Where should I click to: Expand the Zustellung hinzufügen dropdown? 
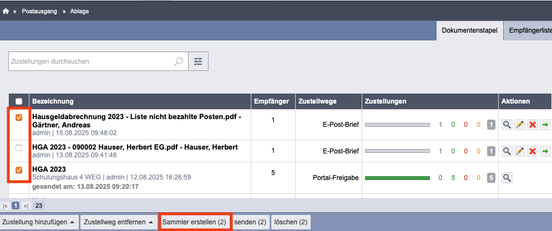click(39, 222)
